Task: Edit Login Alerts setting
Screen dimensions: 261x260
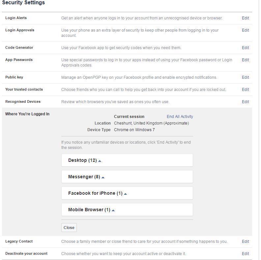Action: click(245, 18)
